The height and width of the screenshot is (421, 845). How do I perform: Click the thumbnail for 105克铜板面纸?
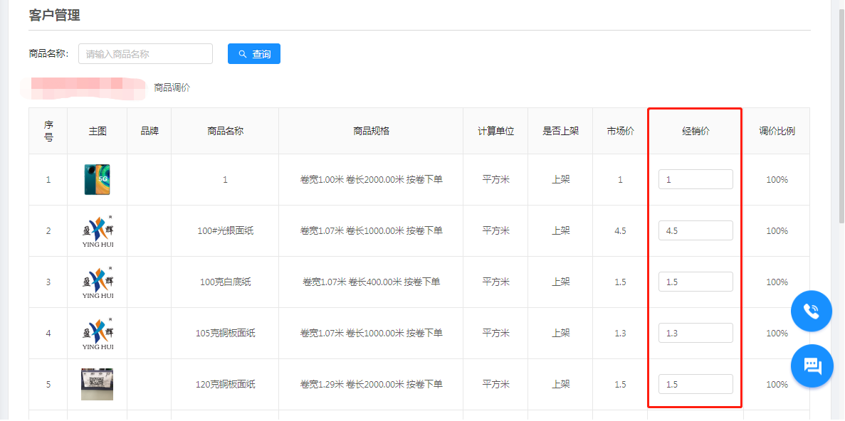(x=98, y=334)
